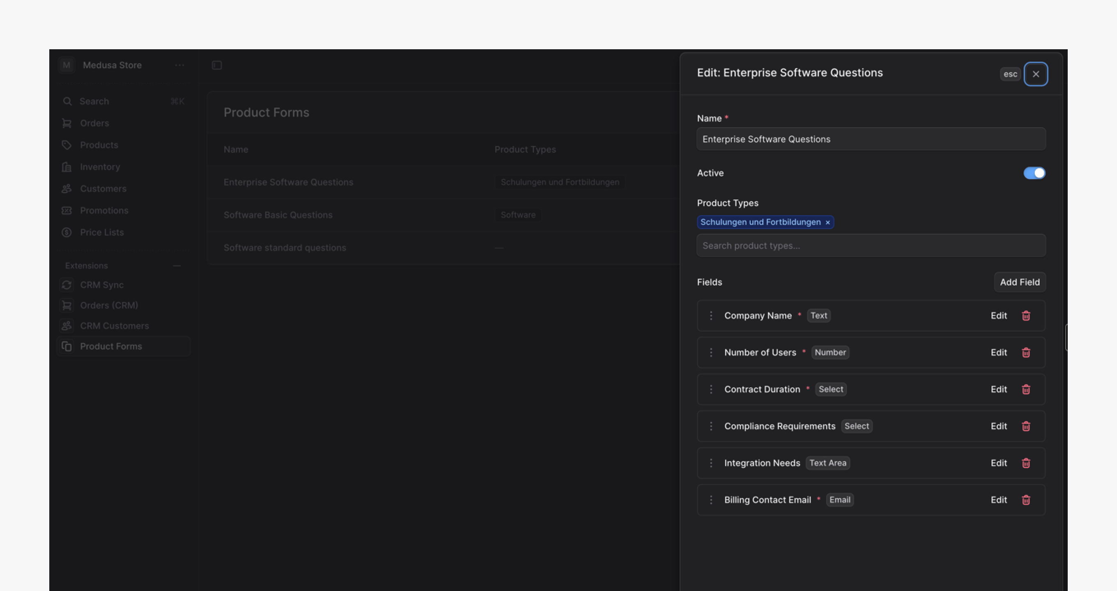Open Inventory section
Screen dimensions: 1117x591
click(124, 167)
